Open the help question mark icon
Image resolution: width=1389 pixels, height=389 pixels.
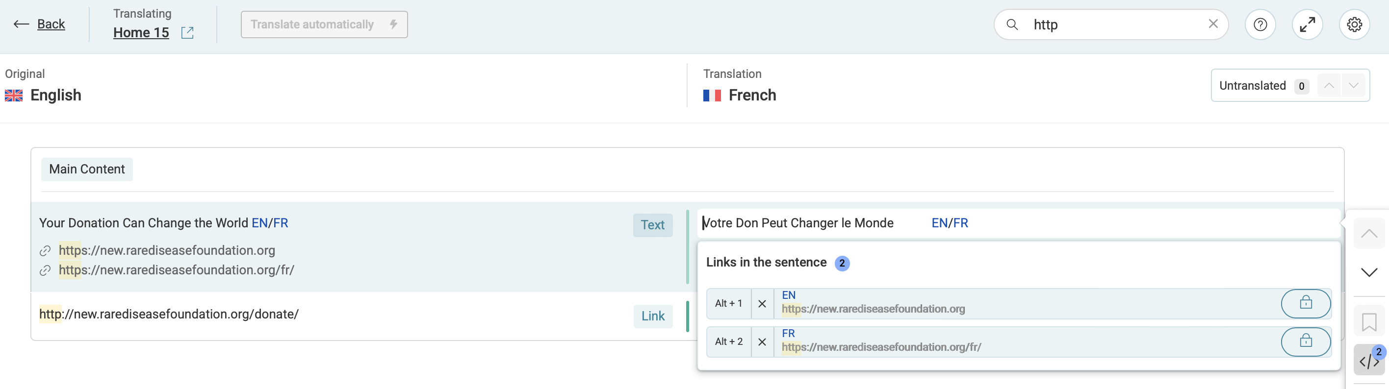(1260, 24)
